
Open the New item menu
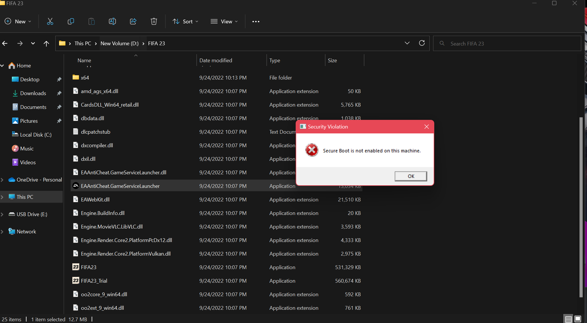click(18, 22)
